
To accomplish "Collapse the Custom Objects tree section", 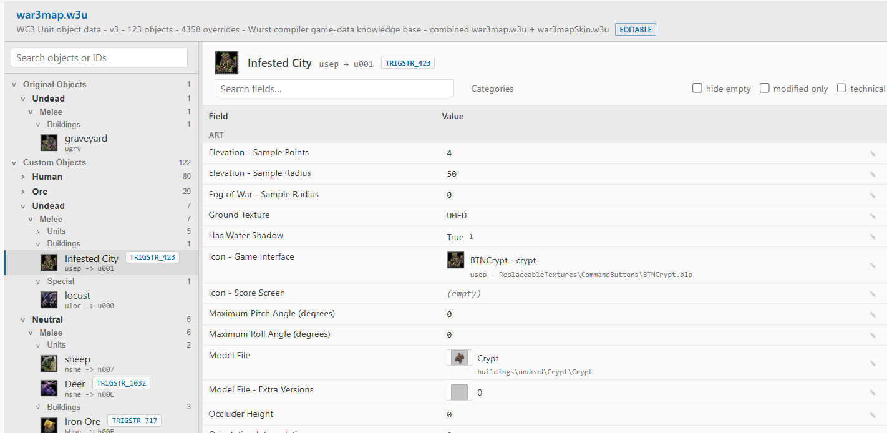I will pos(14,162).
